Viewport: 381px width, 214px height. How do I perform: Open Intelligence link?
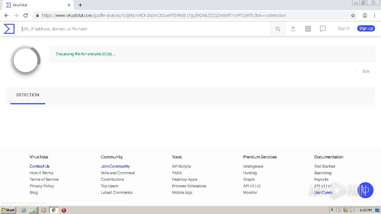pos(253,166)
